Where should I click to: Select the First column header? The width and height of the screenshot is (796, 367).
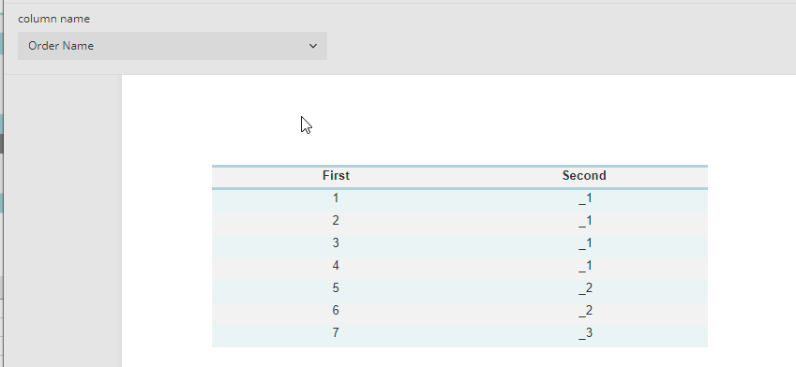tap(336, 176)
